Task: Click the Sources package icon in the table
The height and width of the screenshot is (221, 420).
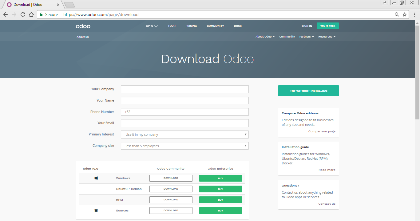Action: pos(96,210)
